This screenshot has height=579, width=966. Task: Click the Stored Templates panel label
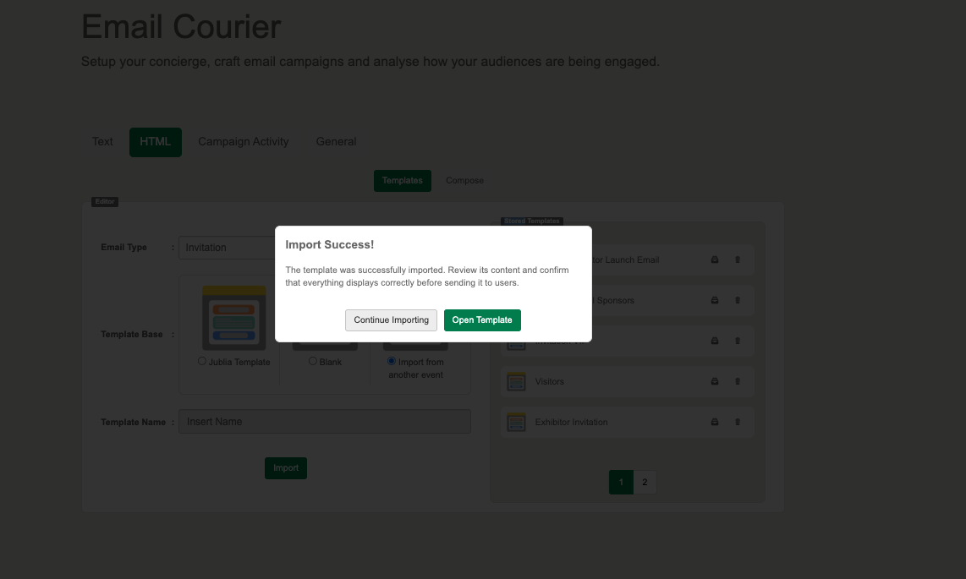coord(532,221)
